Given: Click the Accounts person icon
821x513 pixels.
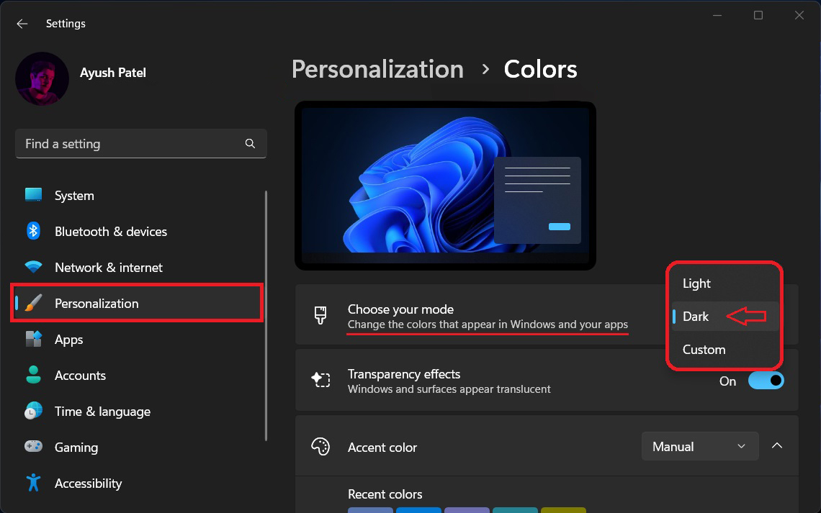Looking at the screenshot, I should pos(34,374).
